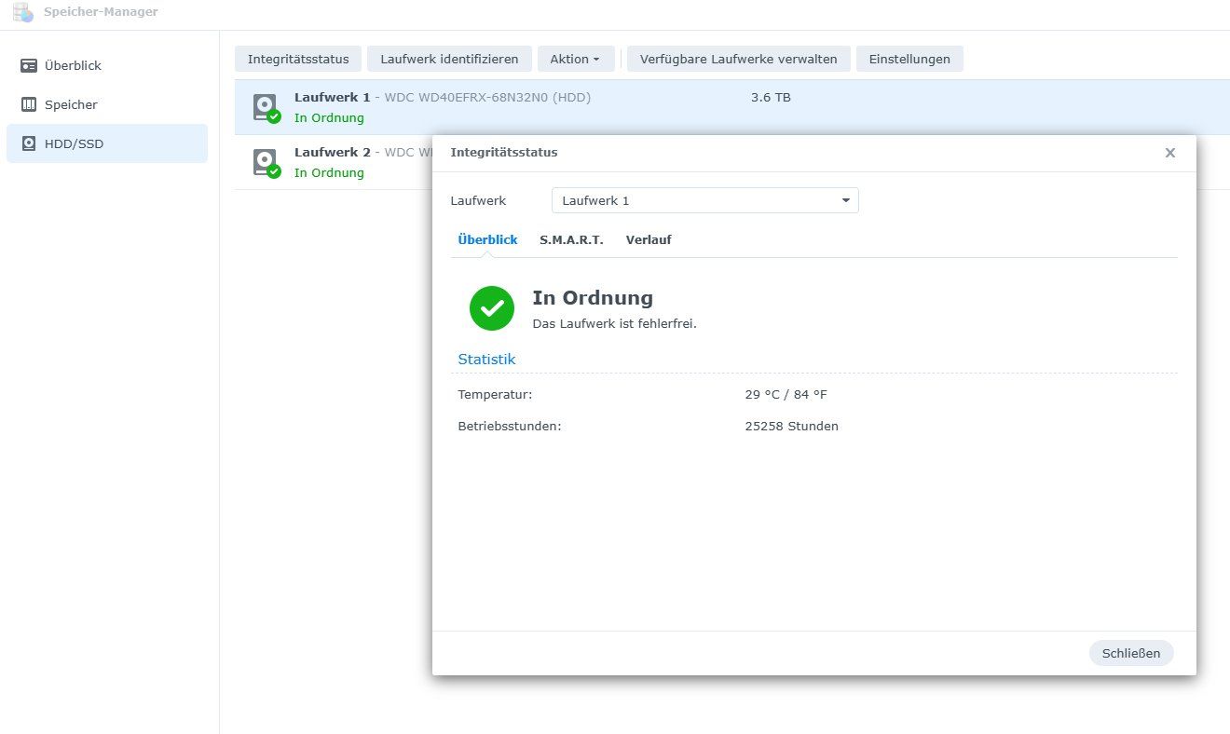Screen dimensions: 1230x734
Task: Click Verfügbare Laufwerke verwalten button
Action: 739,59
